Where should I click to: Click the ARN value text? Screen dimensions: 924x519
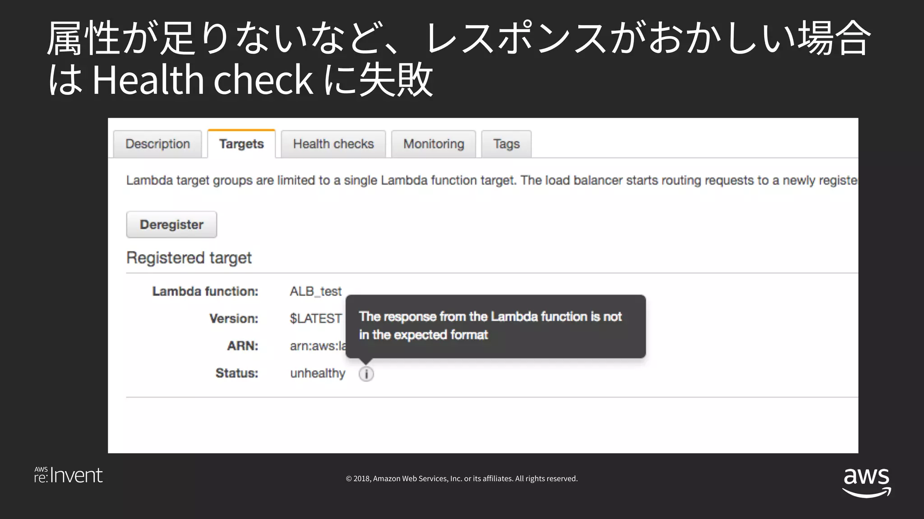318,346
